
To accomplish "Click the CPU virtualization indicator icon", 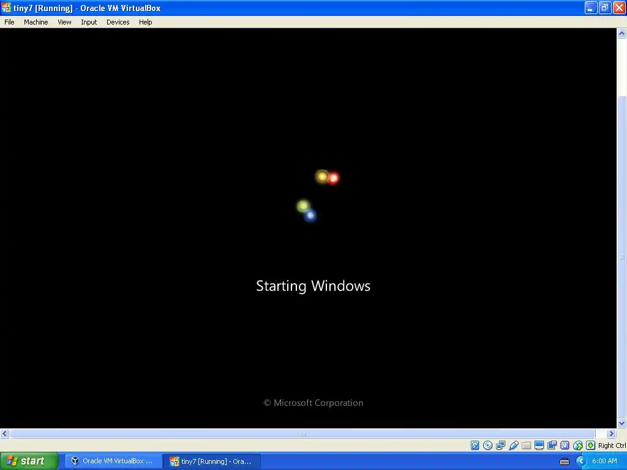I will [x=565, y=446].
